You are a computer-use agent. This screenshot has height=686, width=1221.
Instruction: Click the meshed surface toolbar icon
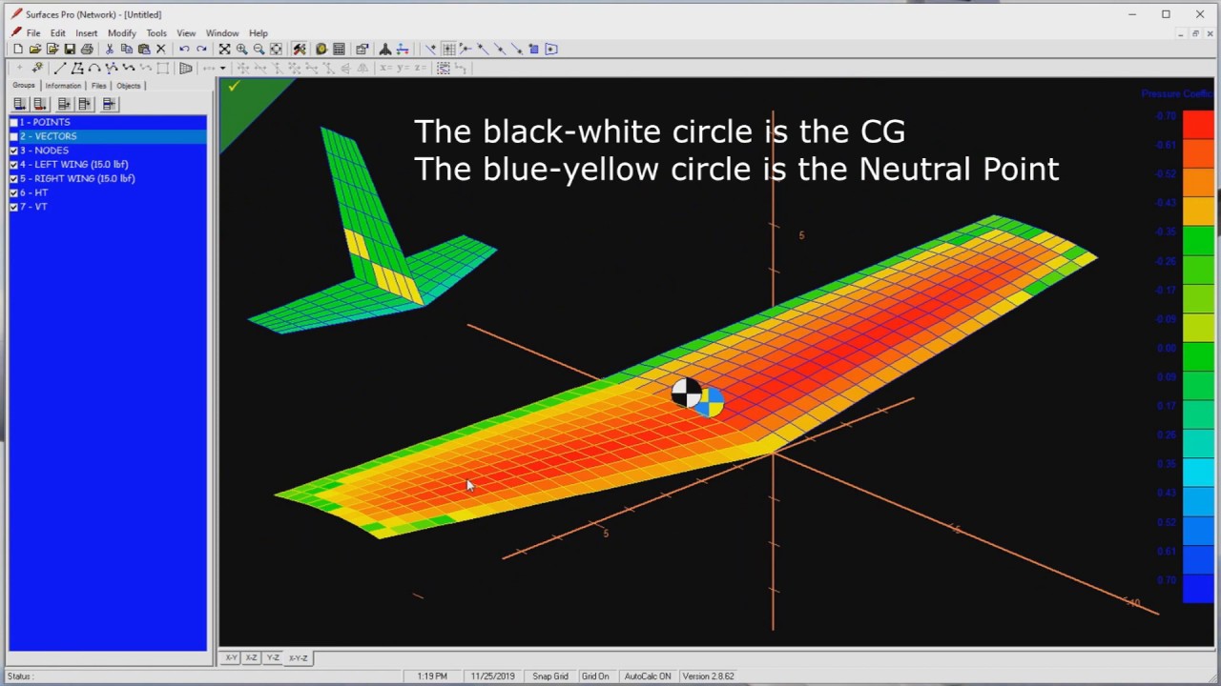185,68
